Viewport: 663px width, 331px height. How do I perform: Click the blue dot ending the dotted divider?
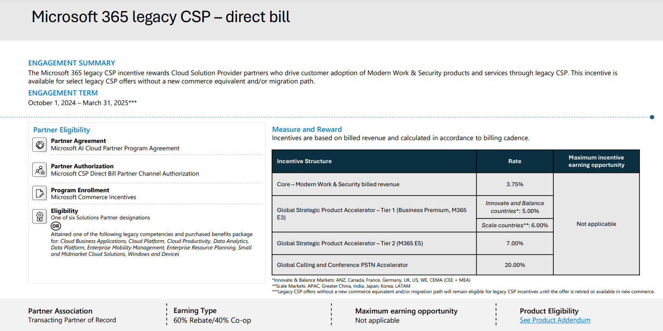coord(651,117)
